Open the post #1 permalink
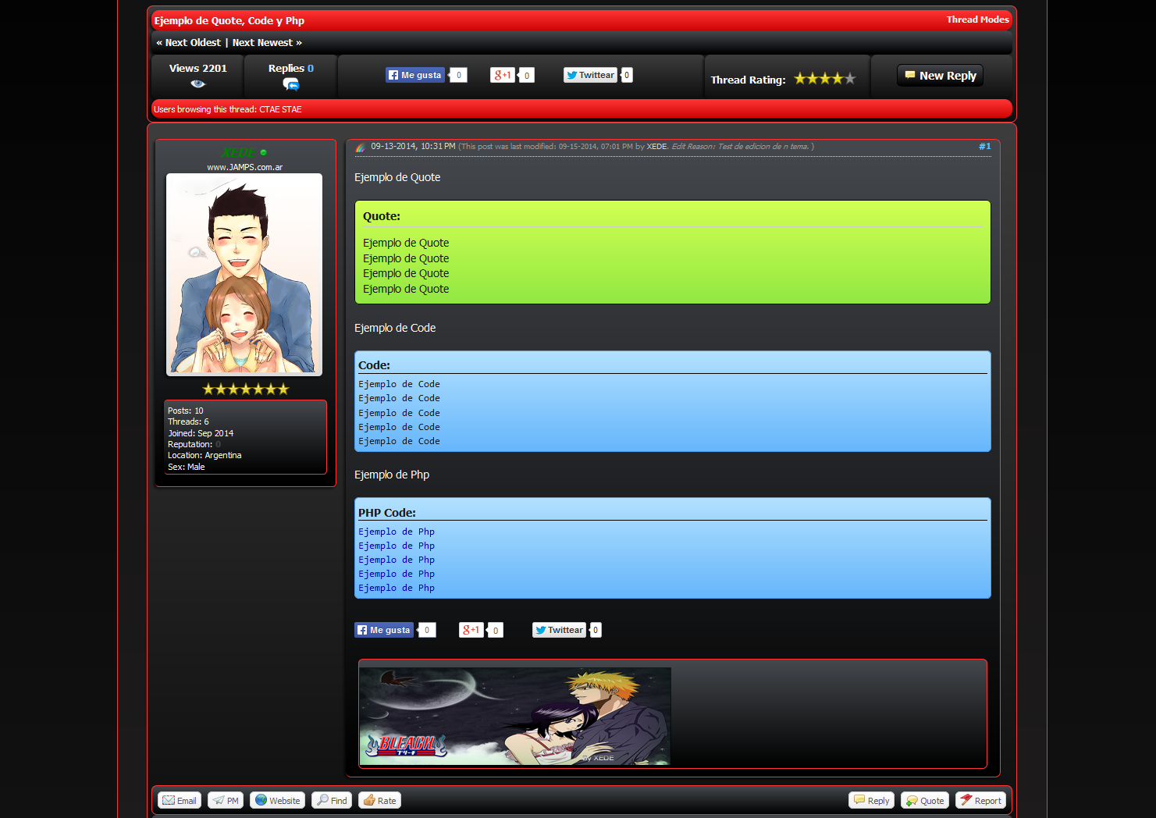This screenshot has width=1156, height=818. (984, 147)
